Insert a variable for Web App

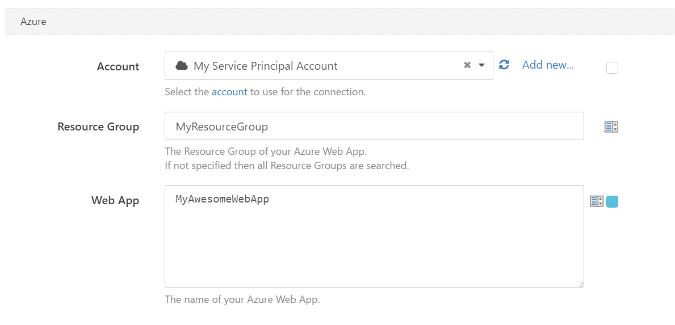pyautogui.click(x=597, y=201)
